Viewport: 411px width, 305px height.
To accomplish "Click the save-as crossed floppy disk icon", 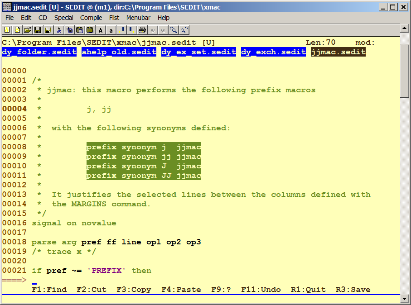I will (48, 30).
